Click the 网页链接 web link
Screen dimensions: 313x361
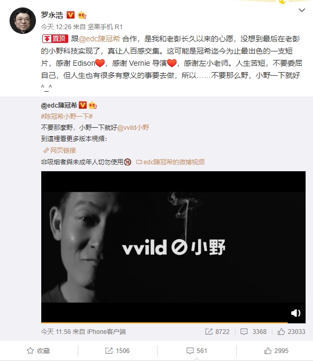point(60,151)
